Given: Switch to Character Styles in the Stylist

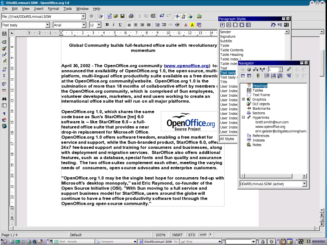Looking at the screenshot, I should 229,25.
